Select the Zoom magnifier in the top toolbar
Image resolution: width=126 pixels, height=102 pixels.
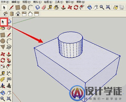pos(102,7)
